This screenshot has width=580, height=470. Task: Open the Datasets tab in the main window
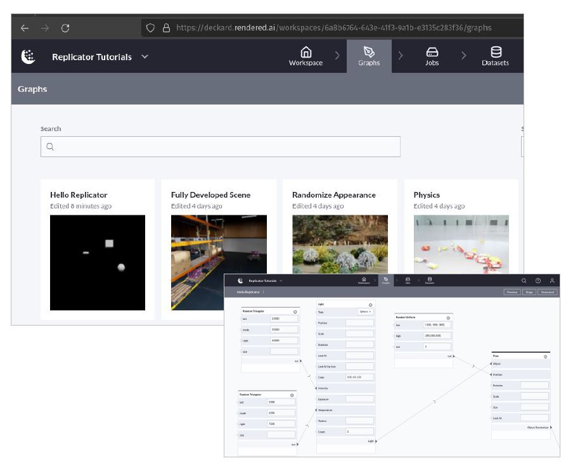pos(495,56)
